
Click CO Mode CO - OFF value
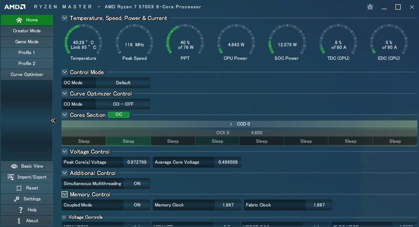pos(123,104)
